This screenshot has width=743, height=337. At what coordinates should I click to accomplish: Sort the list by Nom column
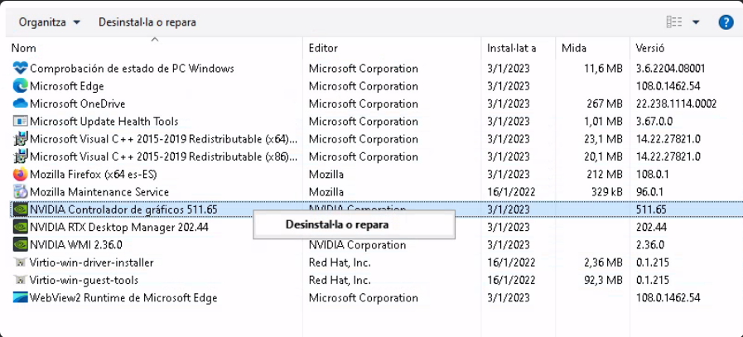[24, 48]
